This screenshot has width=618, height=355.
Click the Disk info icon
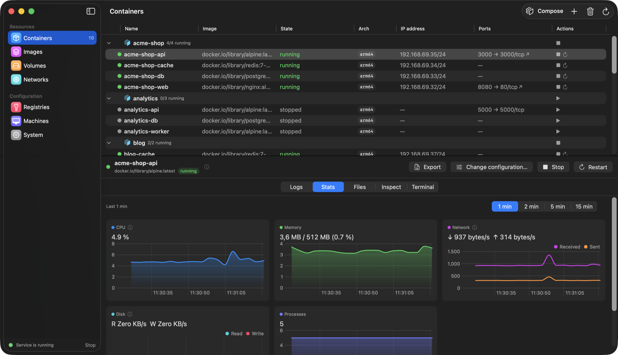click(x=130, y=314)
